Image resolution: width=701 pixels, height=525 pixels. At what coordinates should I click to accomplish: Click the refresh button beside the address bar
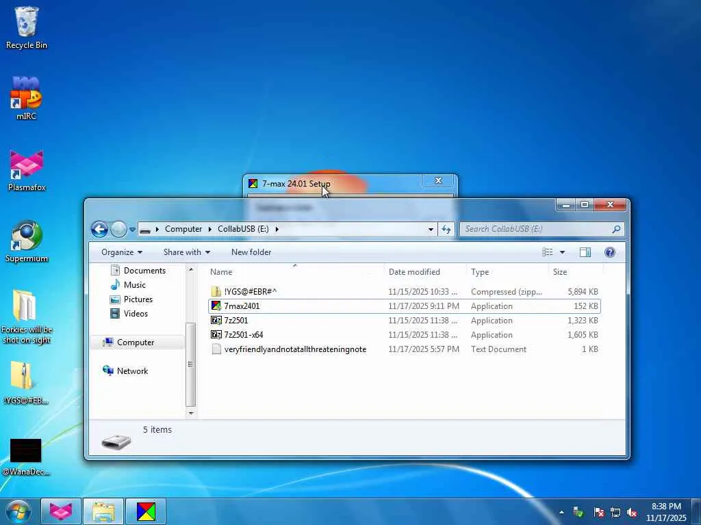point(446,229)
